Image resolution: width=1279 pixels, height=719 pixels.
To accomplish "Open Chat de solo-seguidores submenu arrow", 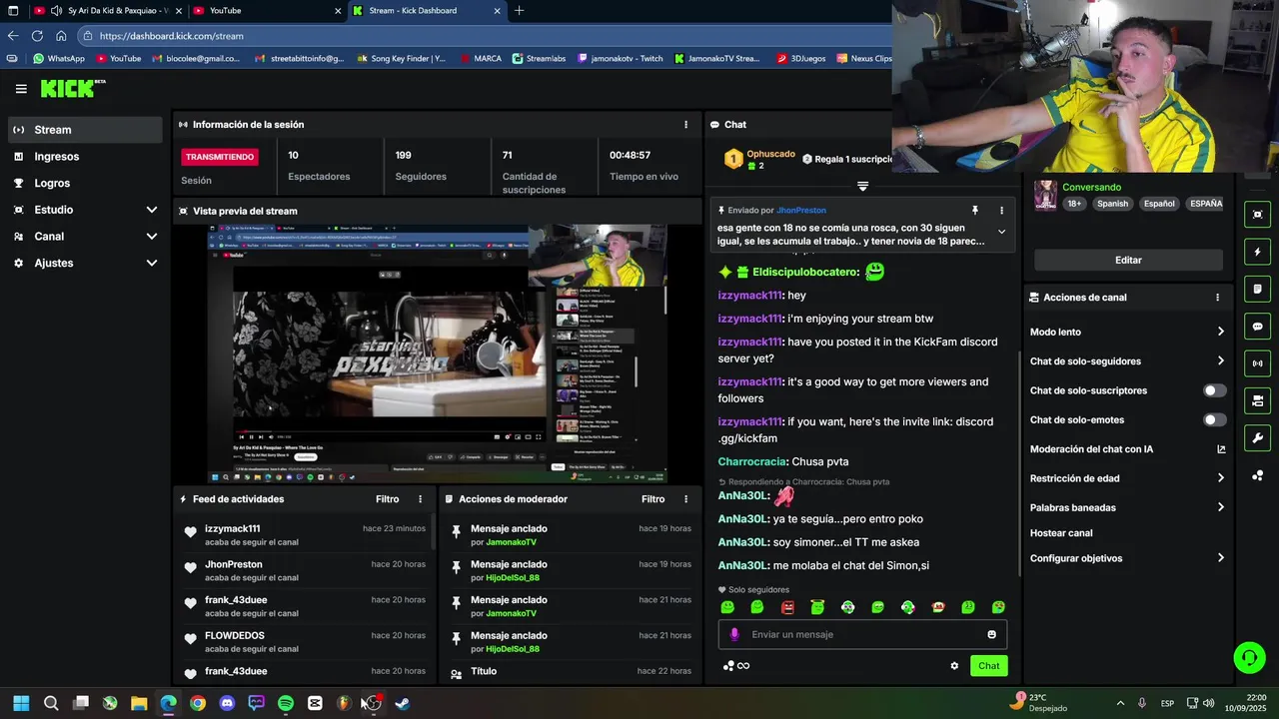I will tap(1220, 361).
